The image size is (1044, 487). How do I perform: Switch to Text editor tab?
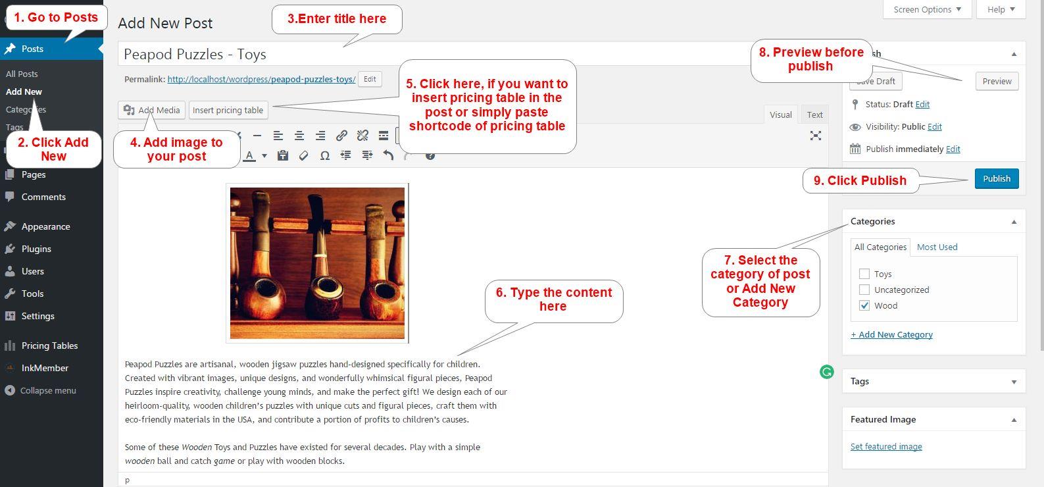[814, 115]
